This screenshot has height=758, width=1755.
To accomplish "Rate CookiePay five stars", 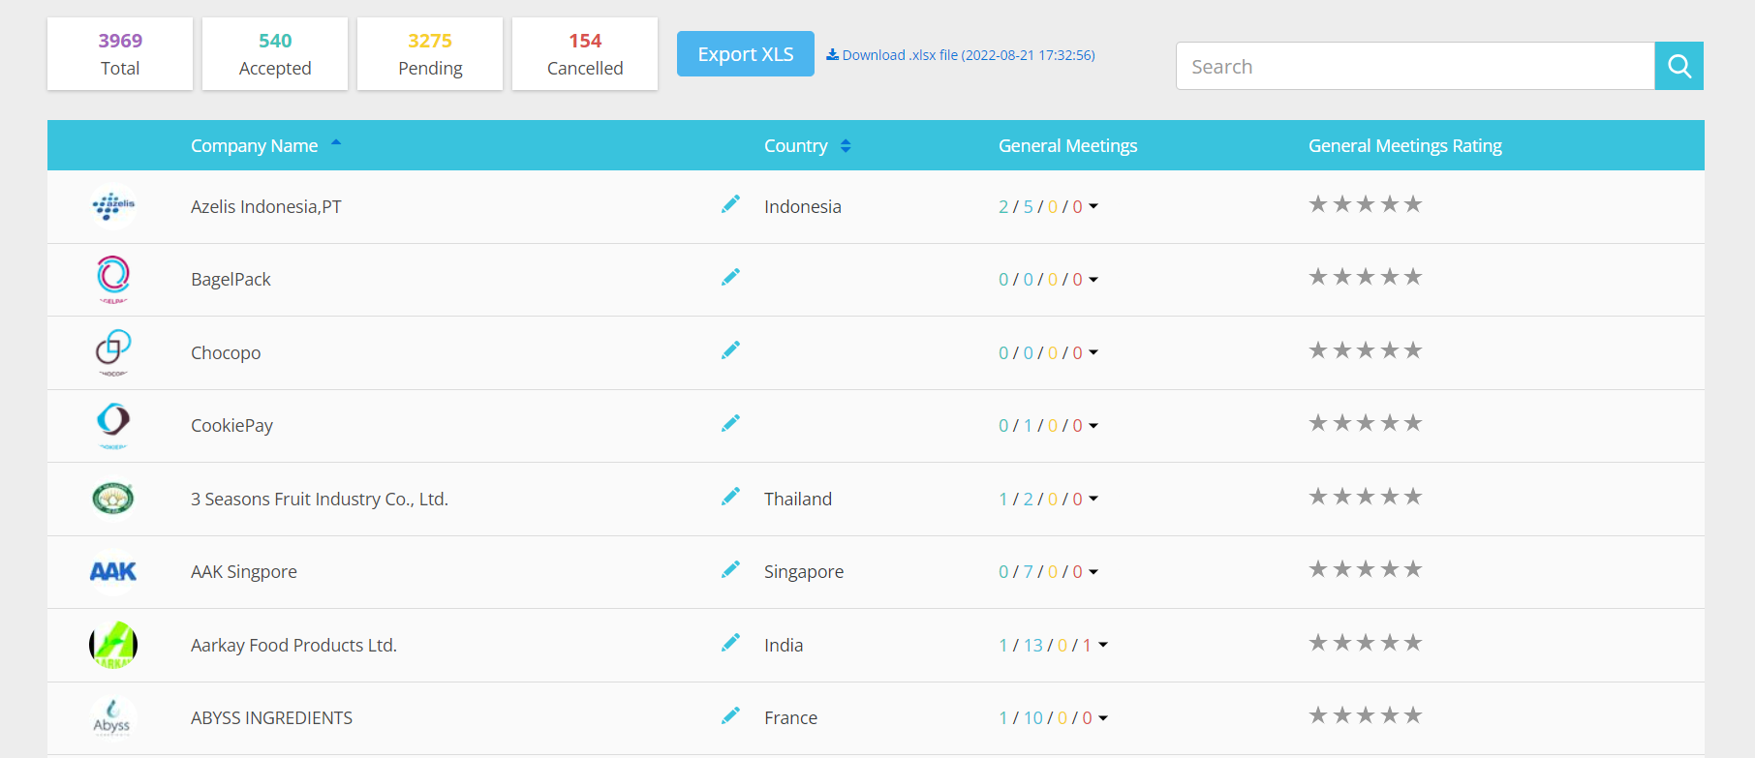I will coord(1413,423).
